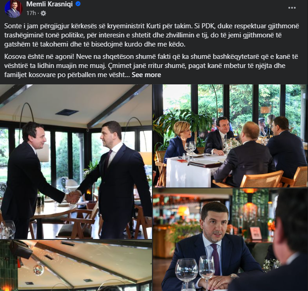Image resolution: width=308 pixels, height=291 pixels.
Task: View the handshake photo
Action: (x=76, y=161)
